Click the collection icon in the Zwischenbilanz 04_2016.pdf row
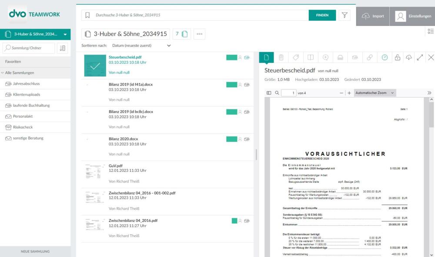The image size is (435, 257). point(247,221)
